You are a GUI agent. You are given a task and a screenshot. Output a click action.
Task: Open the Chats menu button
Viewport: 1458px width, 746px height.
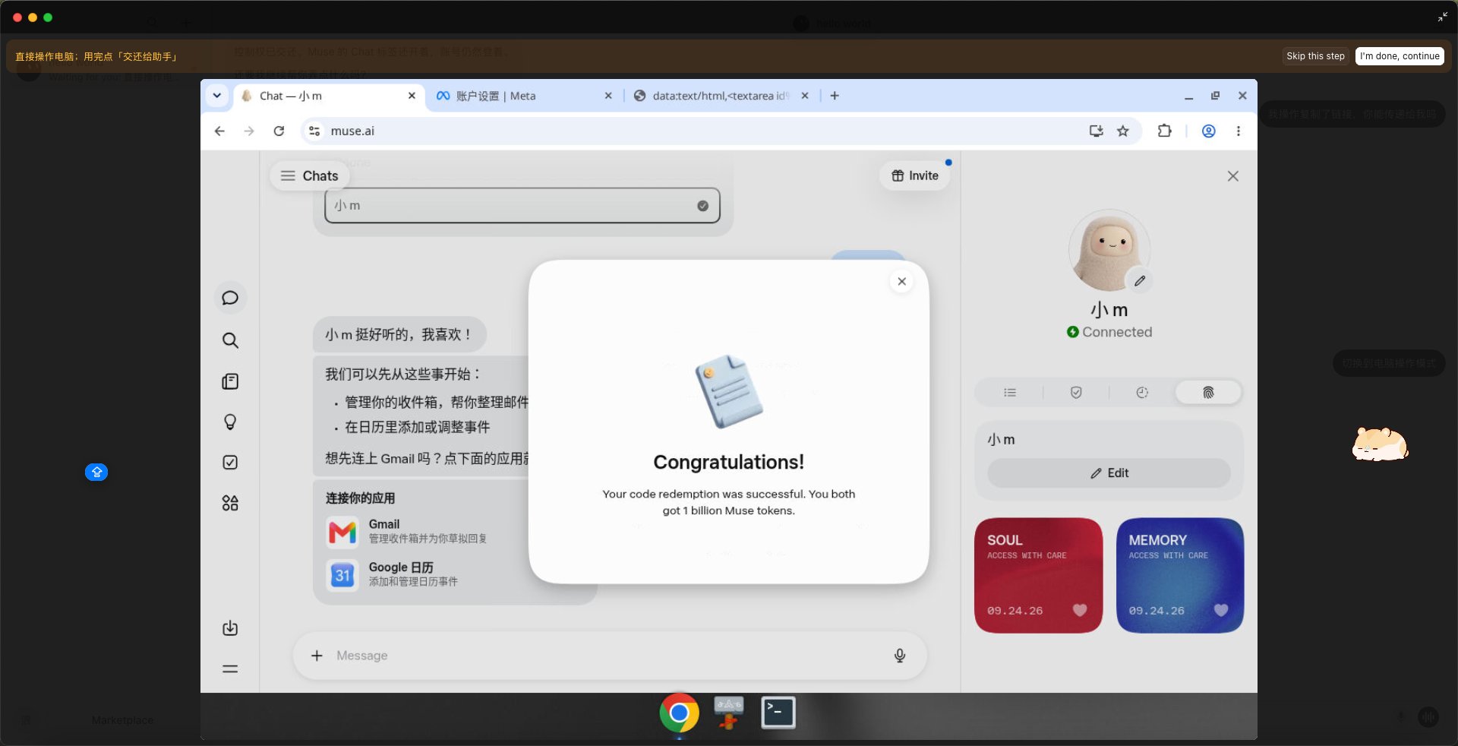[309, 176]
